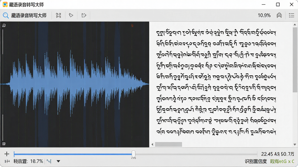Click the transcript scroll up arrow
The height and width of the screenshot is (167, 298).
click(x=295, y=25)
